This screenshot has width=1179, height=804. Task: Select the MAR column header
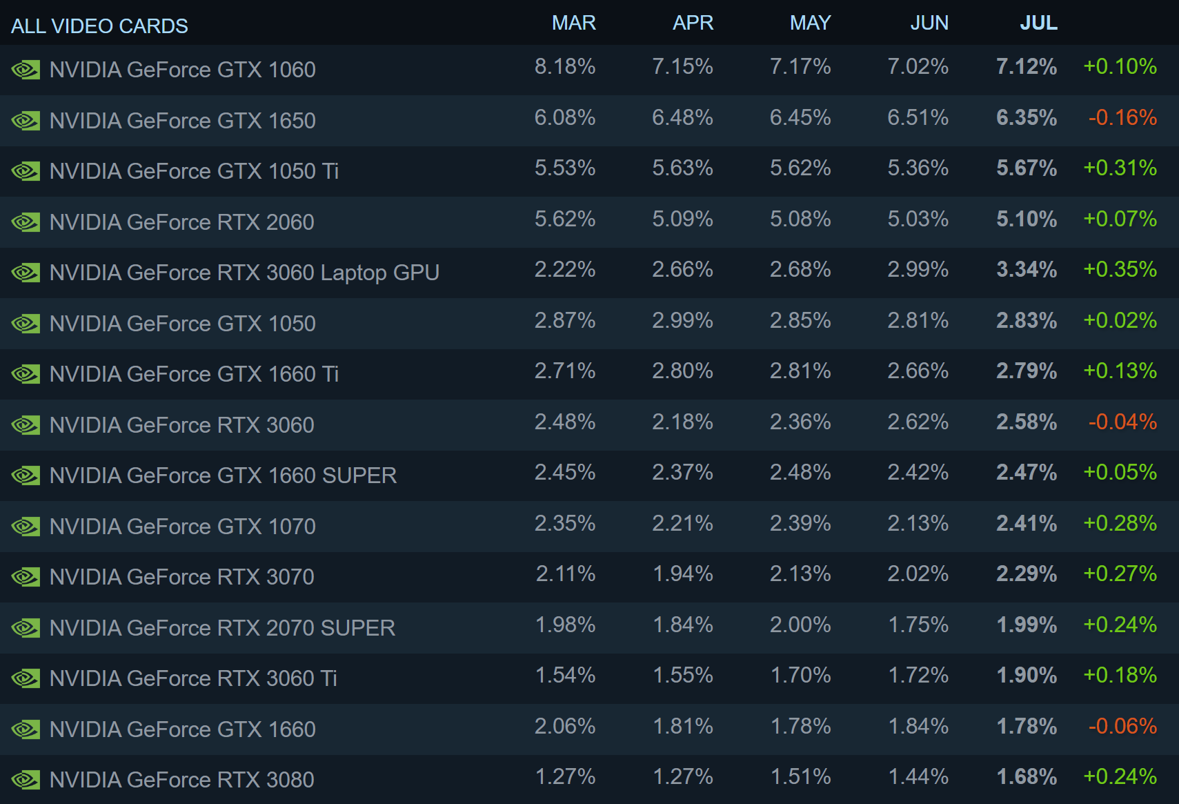[573, 23]
